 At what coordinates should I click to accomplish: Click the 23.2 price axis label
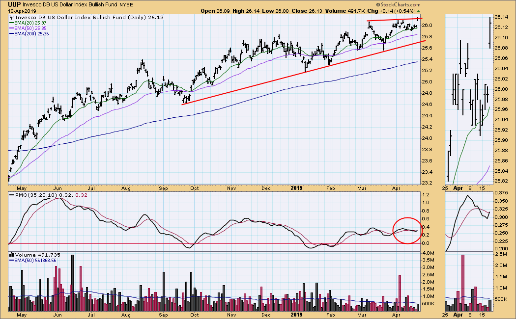[x=427, y=183]
